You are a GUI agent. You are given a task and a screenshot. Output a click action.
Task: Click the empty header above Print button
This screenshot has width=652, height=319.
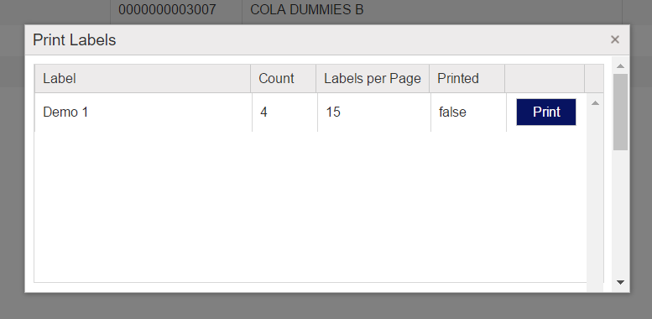click(x=545, y=78)
